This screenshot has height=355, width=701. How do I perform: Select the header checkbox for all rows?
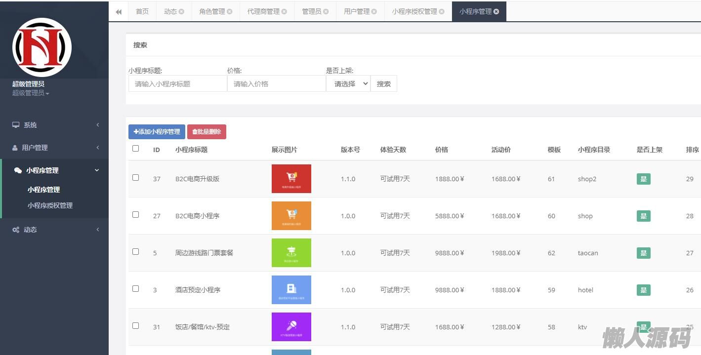pos(136,149)
